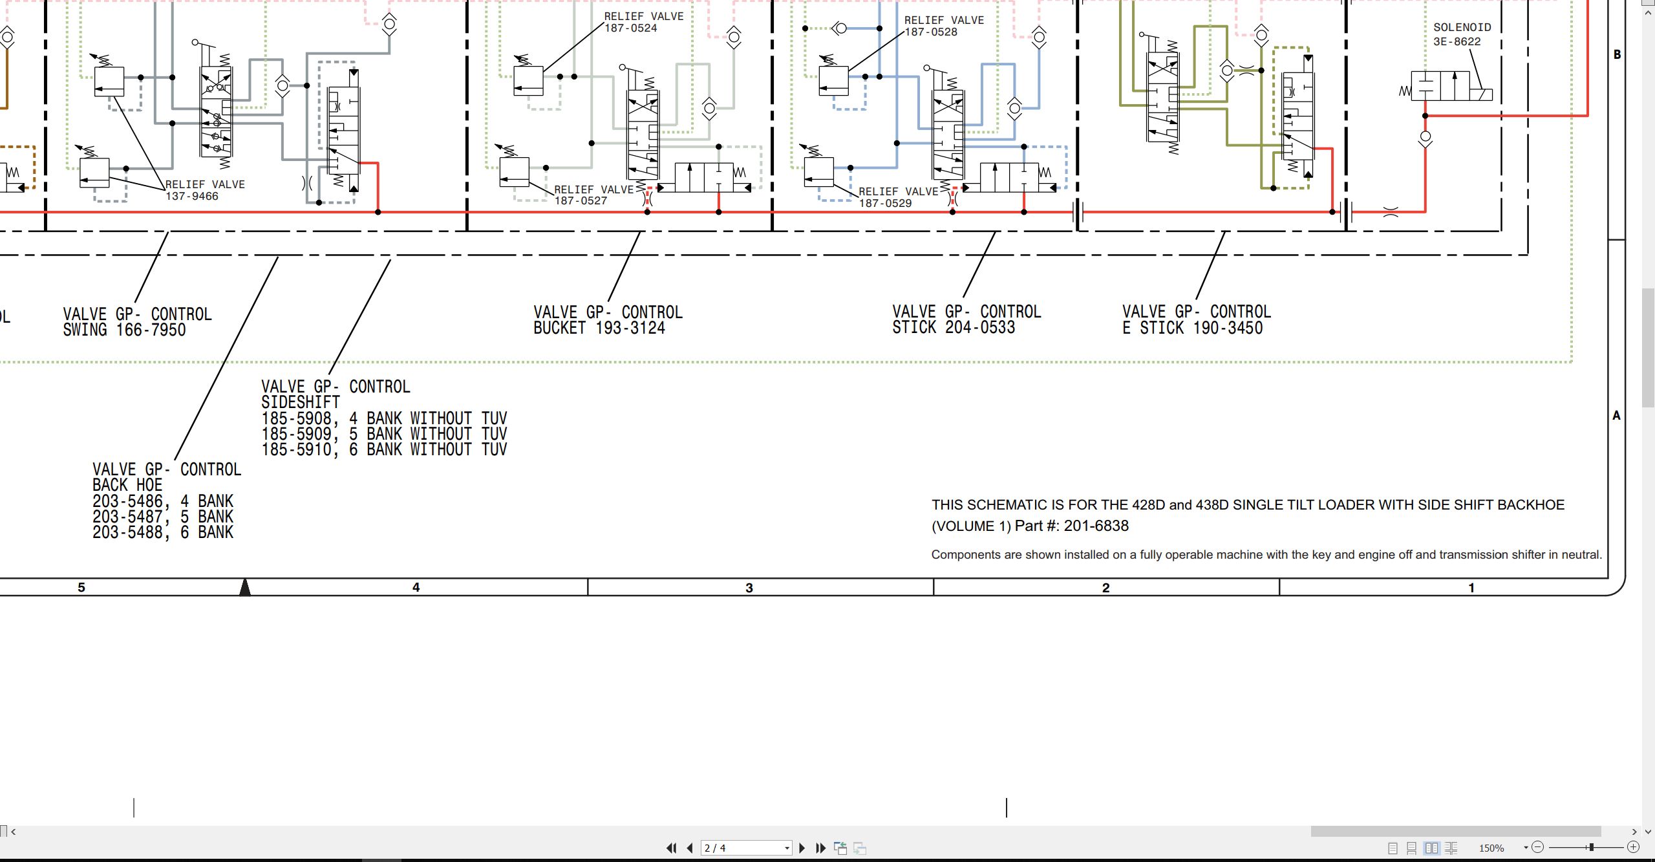Click the horizontal scrollbar thumb
1655x862 pixels.
[1456, 831]
